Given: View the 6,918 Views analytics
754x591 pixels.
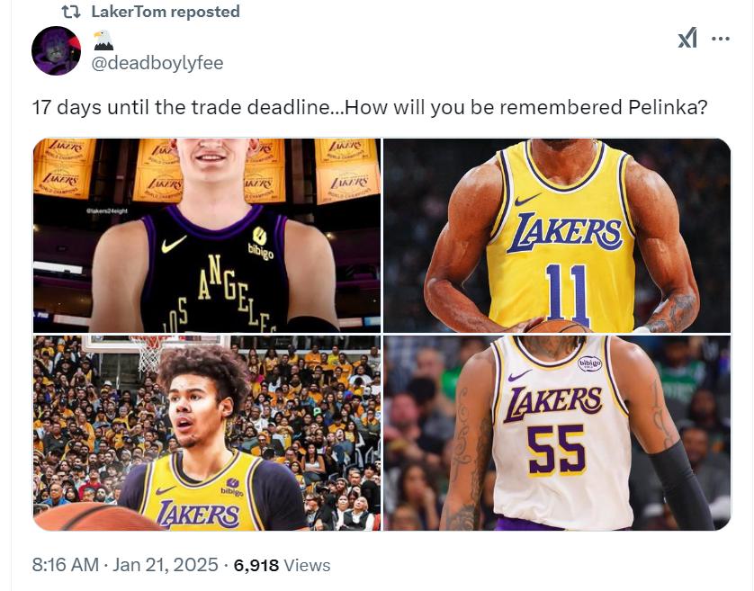Looking at the screenshot, I should 282,565.
